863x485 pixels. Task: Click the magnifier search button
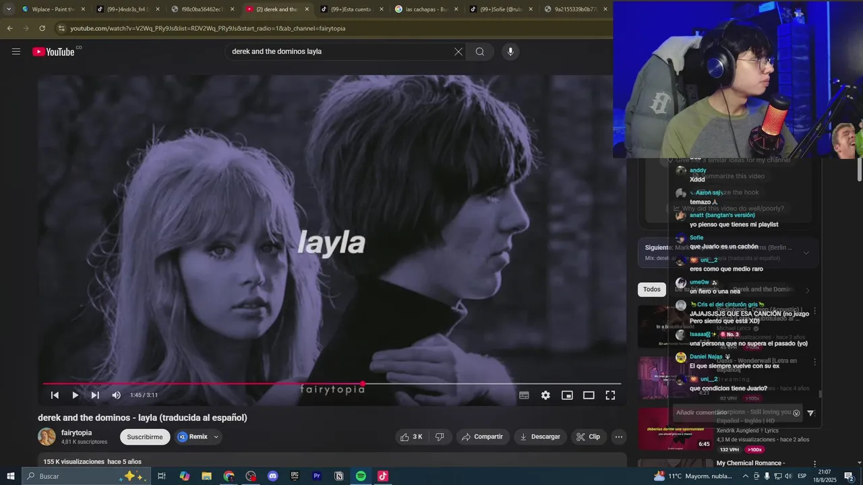coord(480,52)
